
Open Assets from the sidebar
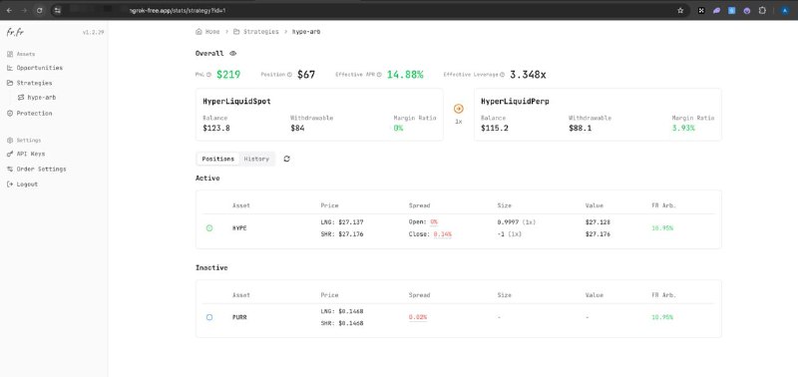(26, 54)
